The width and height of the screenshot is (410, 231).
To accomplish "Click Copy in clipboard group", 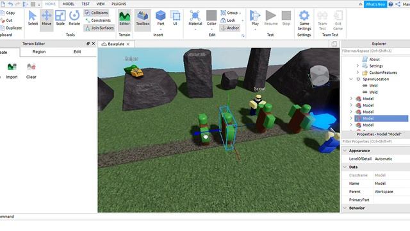I will point(8,13).
